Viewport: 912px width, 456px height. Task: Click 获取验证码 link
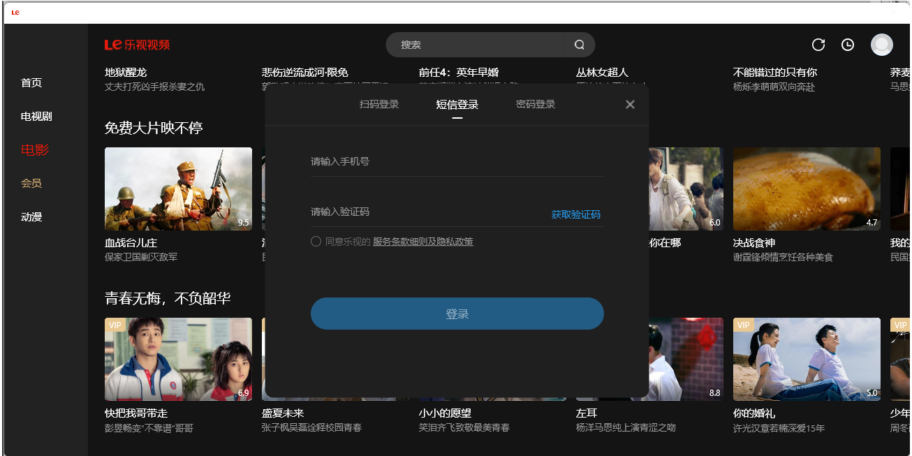[x=575, y=214]
